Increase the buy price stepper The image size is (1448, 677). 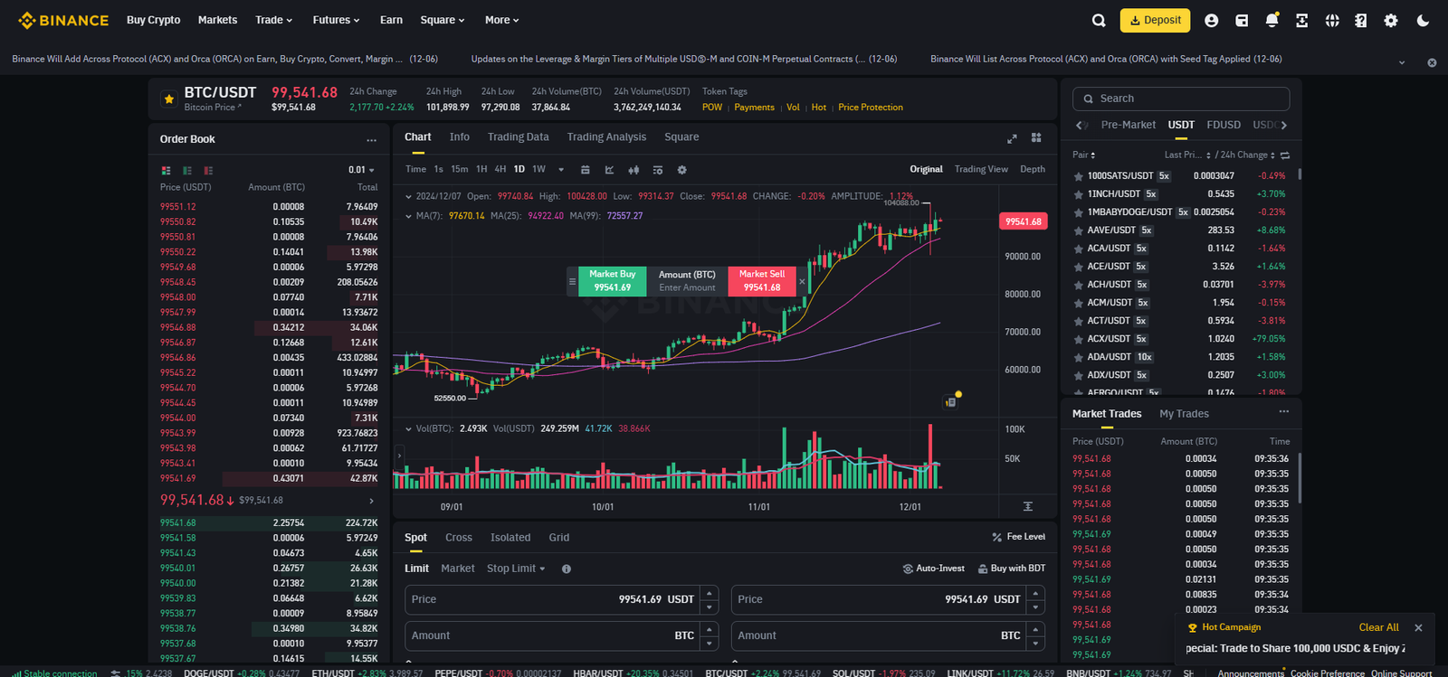point(710,593)
